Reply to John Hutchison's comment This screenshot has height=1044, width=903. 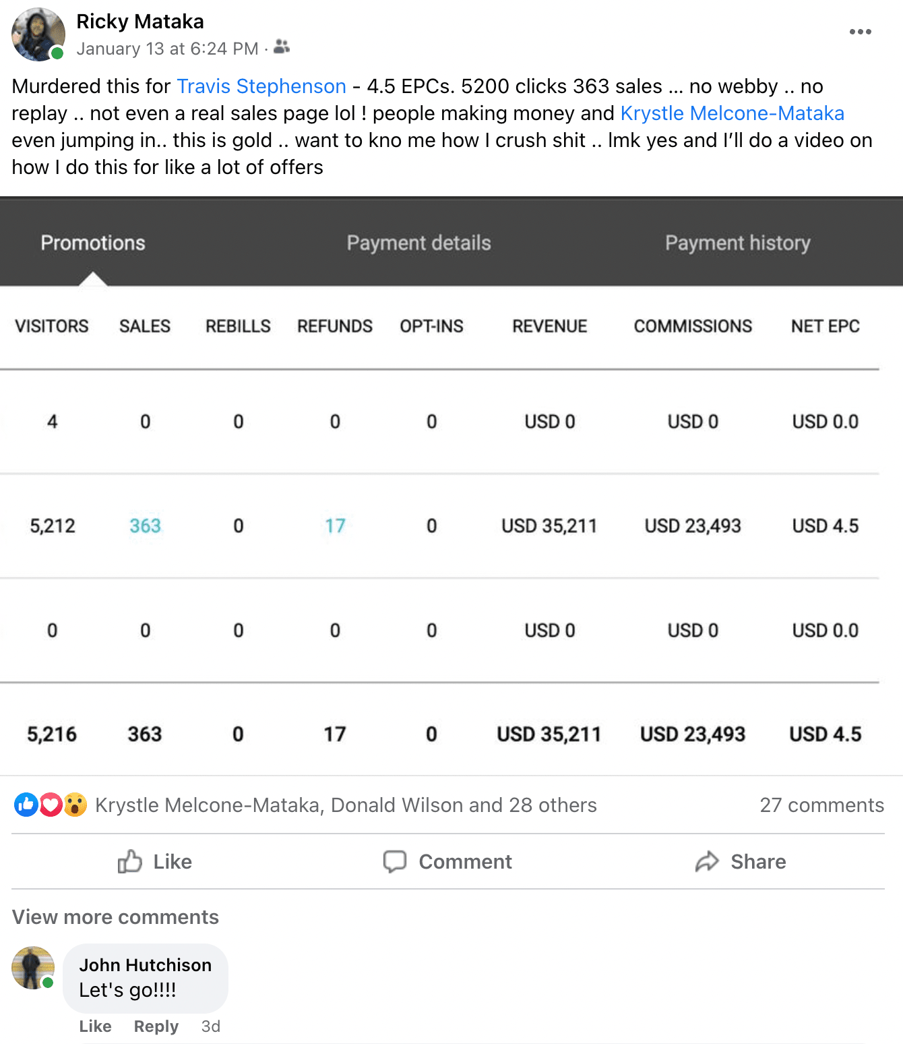tap(156, 1026)
